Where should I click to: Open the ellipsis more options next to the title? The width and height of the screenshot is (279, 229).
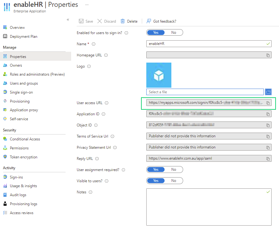87,5
